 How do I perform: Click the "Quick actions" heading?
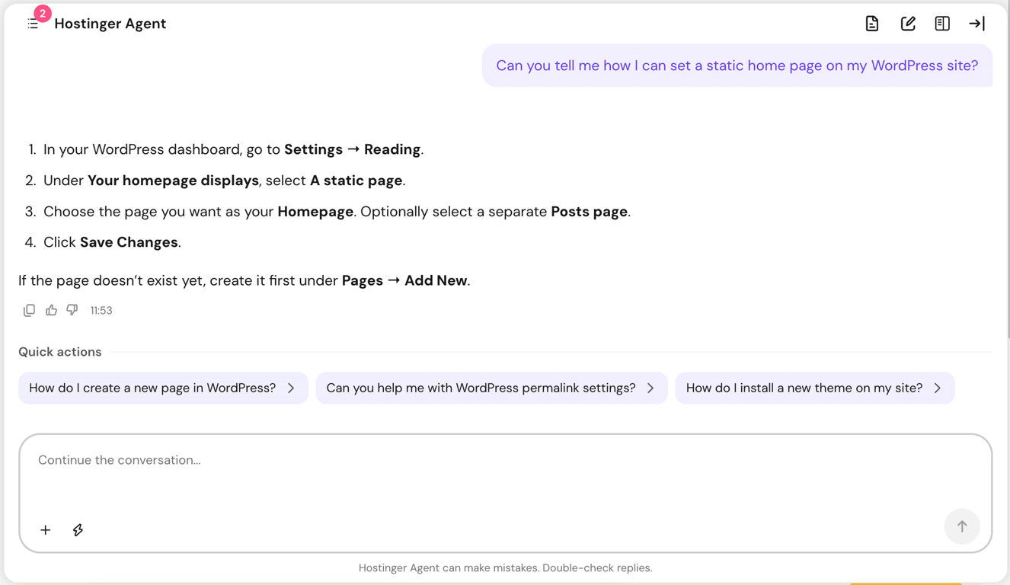click(60, 352)
